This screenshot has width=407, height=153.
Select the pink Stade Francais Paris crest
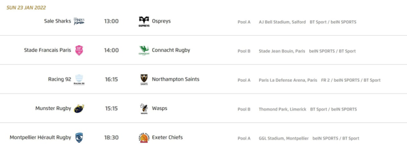coord(79,50)
